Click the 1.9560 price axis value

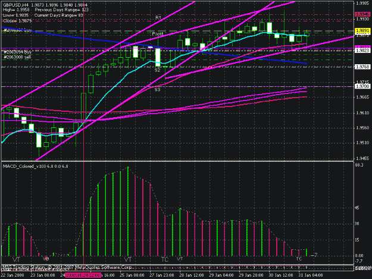(362, 128)
